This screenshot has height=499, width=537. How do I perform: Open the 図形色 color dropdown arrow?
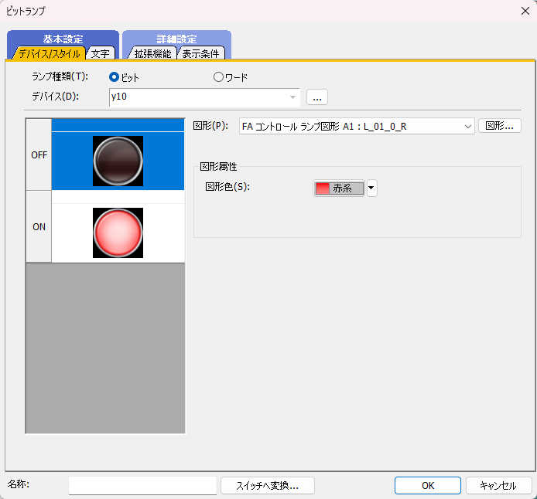(371, 188)
